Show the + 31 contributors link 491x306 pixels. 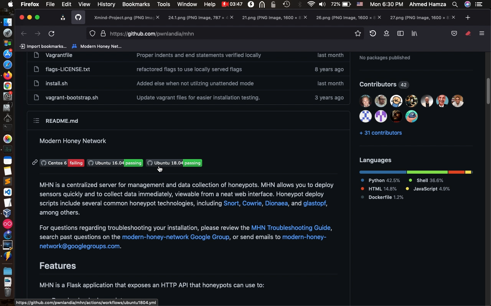pos(381,133)
